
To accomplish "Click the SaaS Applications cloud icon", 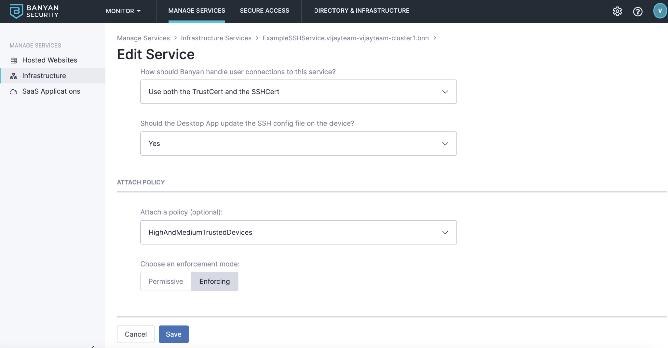I will 13,92.
